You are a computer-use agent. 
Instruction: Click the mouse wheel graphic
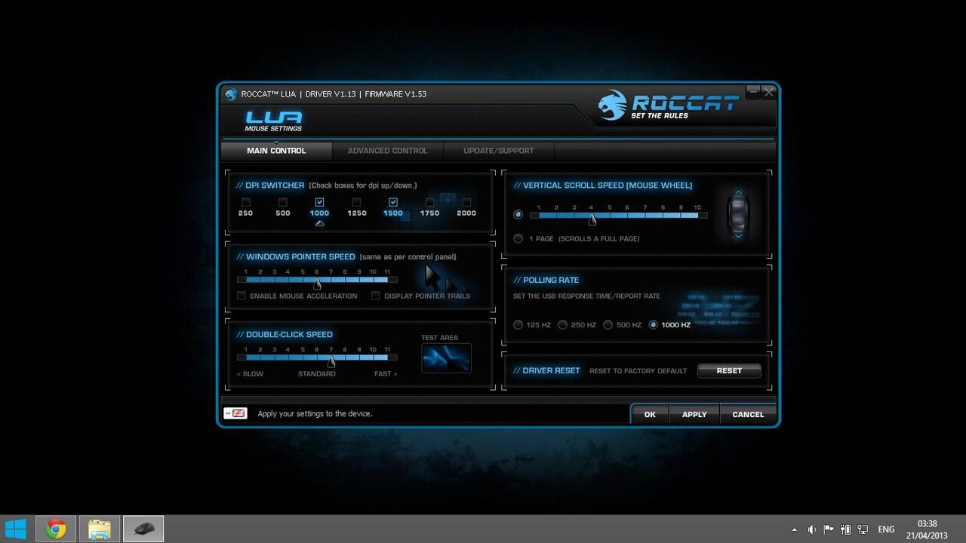pos(739,214)
